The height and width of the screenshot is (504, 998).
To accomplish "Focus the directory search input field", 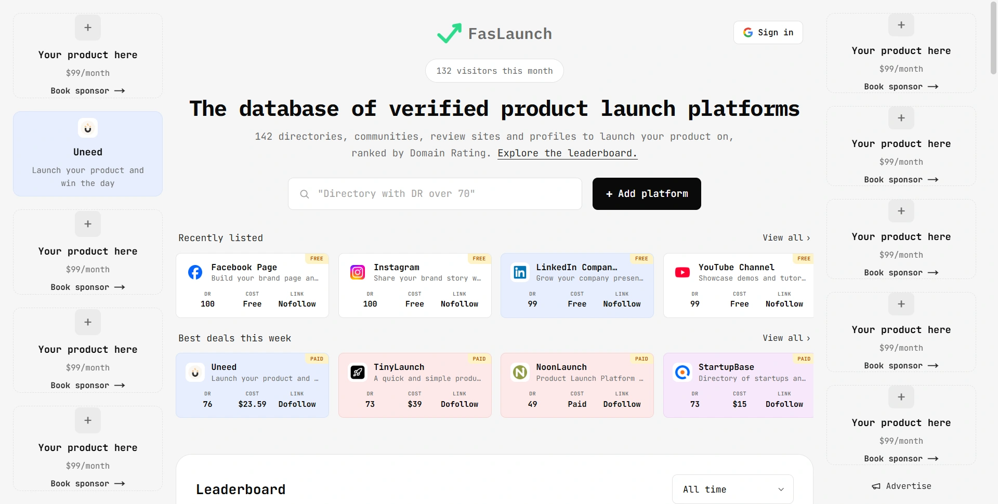I will pyautogui.click(x=435, y=194).
